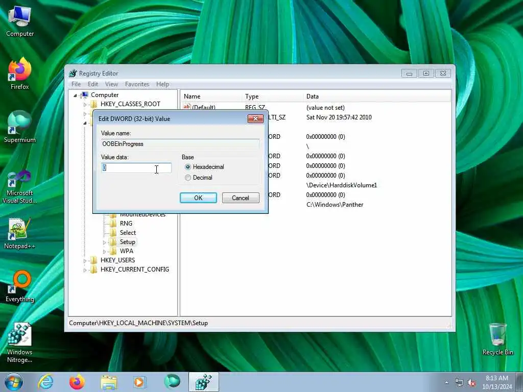The height and width of the screenshot is (392, 523).
Task: Click the taskbar clock showing 8:13 AM
Action: (497, 382)
